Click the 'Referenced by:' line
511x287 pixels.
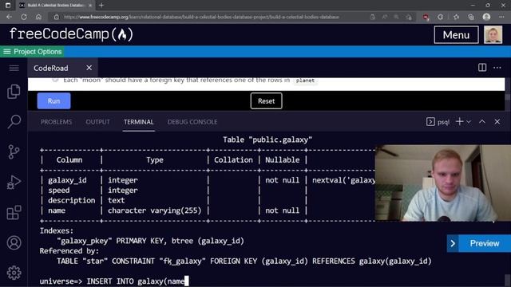pos(69,251)
